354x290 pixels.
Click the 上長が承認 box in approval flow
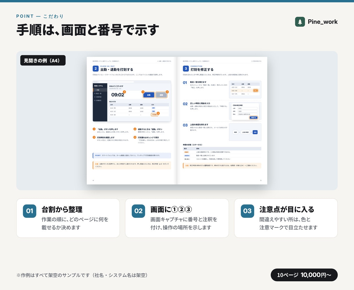pyautogui.click(x=245, y=132)
